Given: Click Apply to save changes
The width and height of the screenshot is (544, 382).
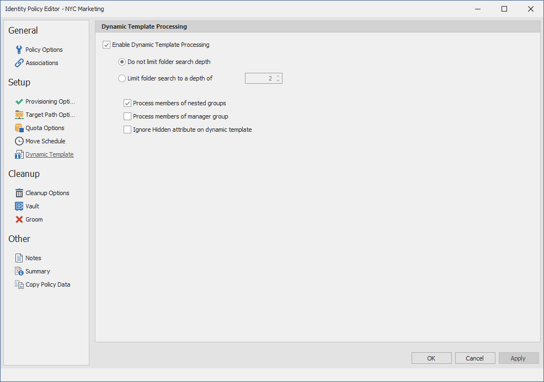Looking at the screenshot, I should pyautogui.click(x=519, y=358).
